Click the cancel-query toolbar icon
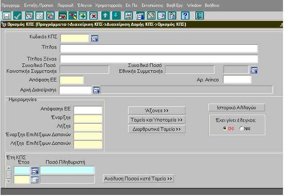The image size is (284, 196). coord(40,16)
